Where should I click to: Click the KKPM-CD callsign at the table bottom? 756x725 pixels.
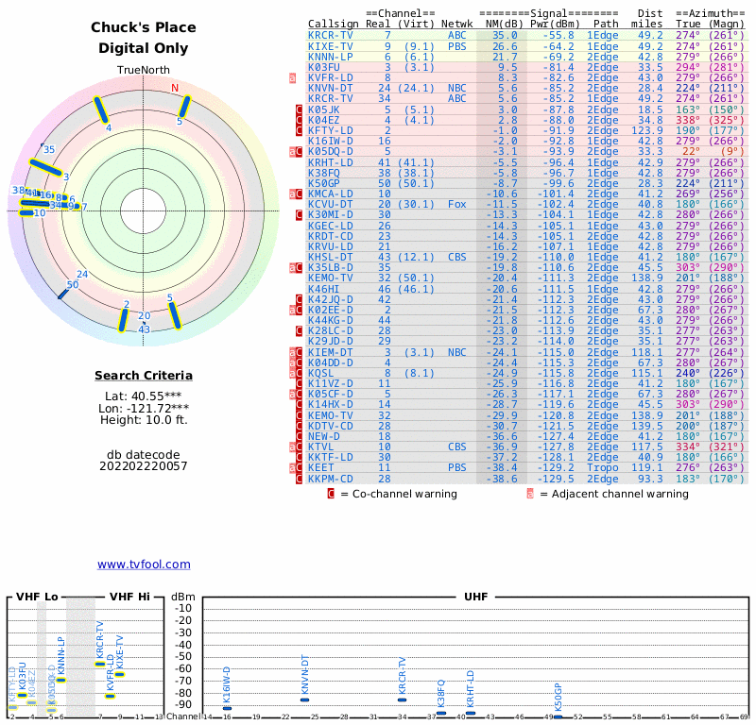coord(330,479)
